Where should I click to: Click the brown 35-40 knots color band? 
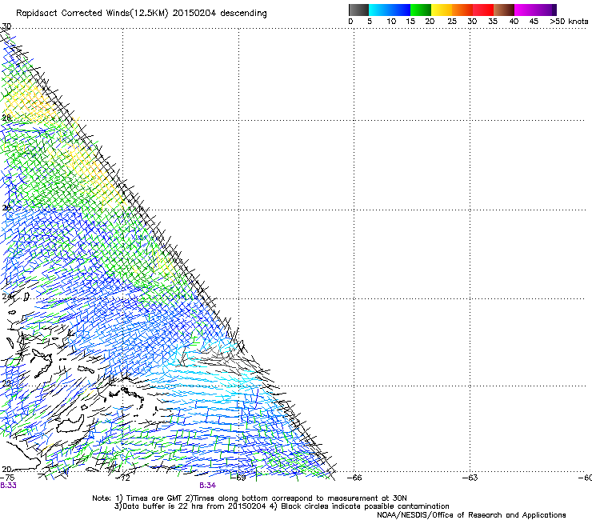click(504, 10)
